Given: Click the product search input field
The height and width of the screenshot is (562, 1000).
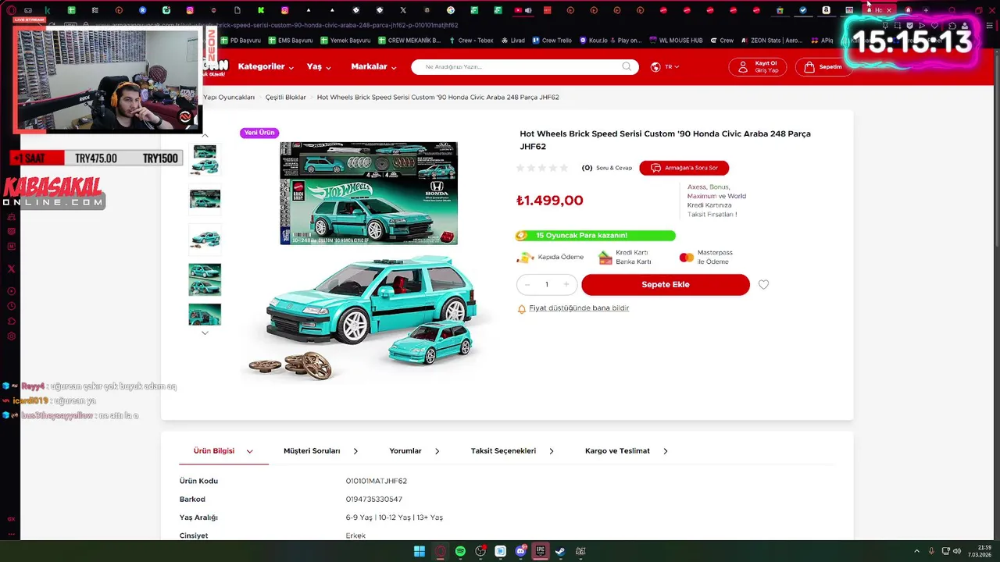Looking at the screenshot, I should (x=525, y=67).
